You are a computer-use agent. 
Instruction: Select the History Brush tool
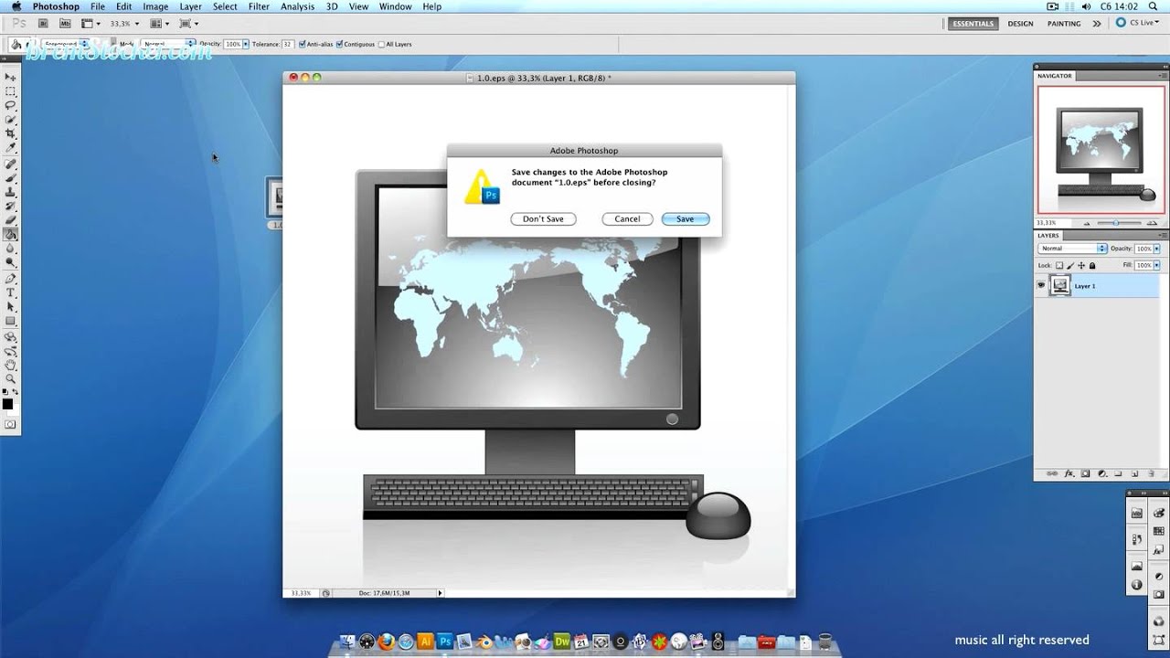click(11, 207)
